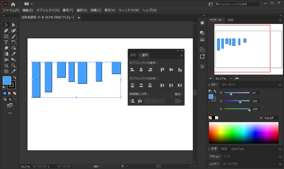Select the Curvature tool
284x169 pixels.
click(13, 31)
